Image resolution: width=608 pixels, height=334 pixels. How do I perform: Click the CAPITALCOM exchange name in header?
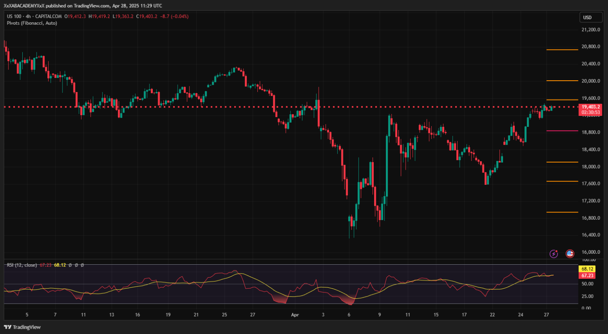(49, 17)
